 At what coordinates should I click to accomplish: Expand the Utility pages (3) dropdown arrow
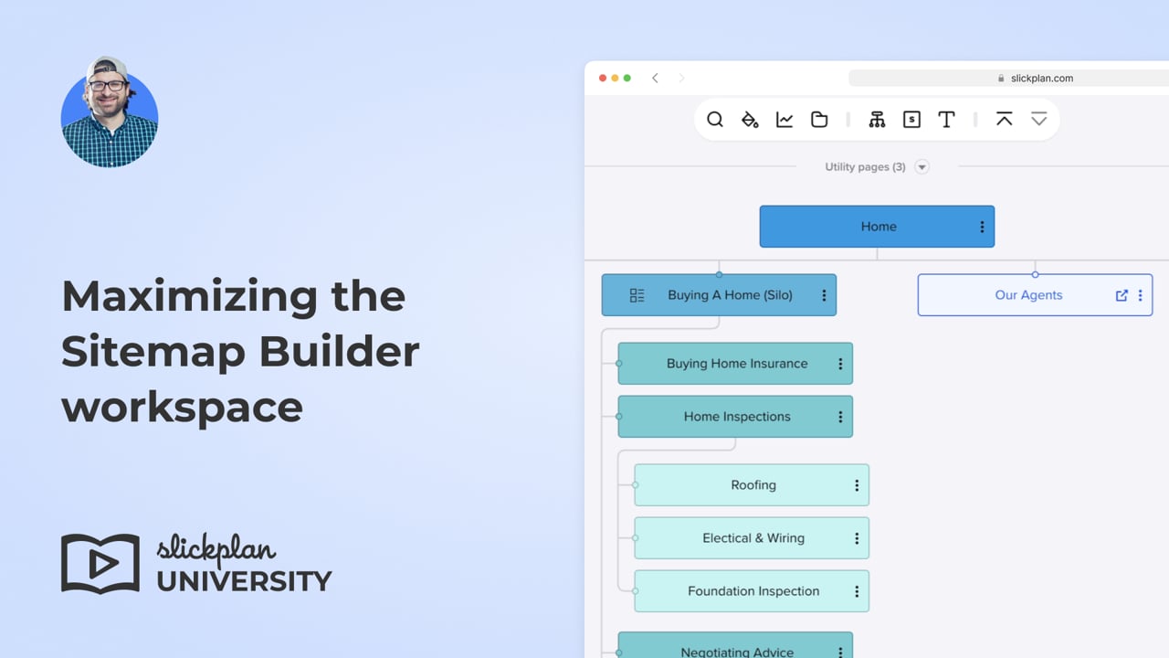point(922,166)
